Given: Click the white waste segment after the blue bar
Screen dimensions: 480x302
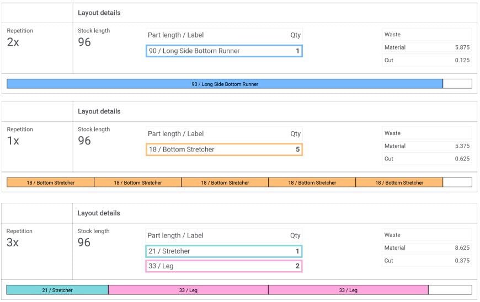Looking at the screenshot, I should 457,84.
